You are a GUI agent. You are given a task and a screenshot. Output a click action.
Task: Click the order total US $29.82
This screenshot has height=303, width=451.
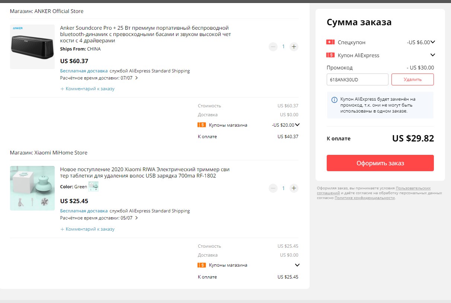tap(413, 139)
